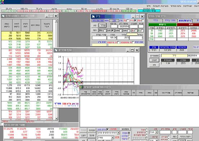The image size is (199, 141).
Task: Click the price input field showing 2573
Action: [123, 38]
